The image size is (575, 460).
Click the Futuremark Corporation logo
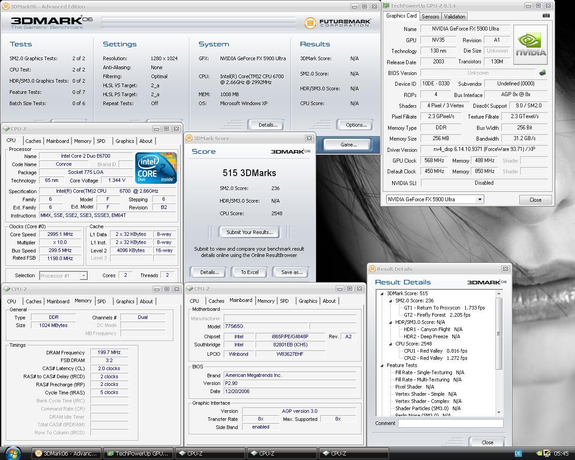click(x=338, y=23)
